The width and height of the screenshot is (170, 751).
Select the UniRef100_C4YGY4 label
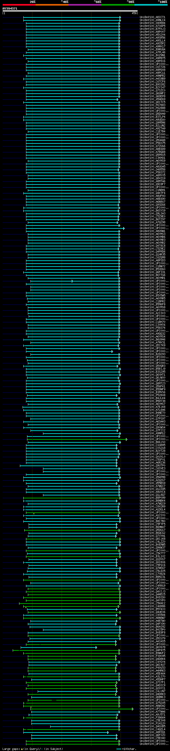(152, 662)
